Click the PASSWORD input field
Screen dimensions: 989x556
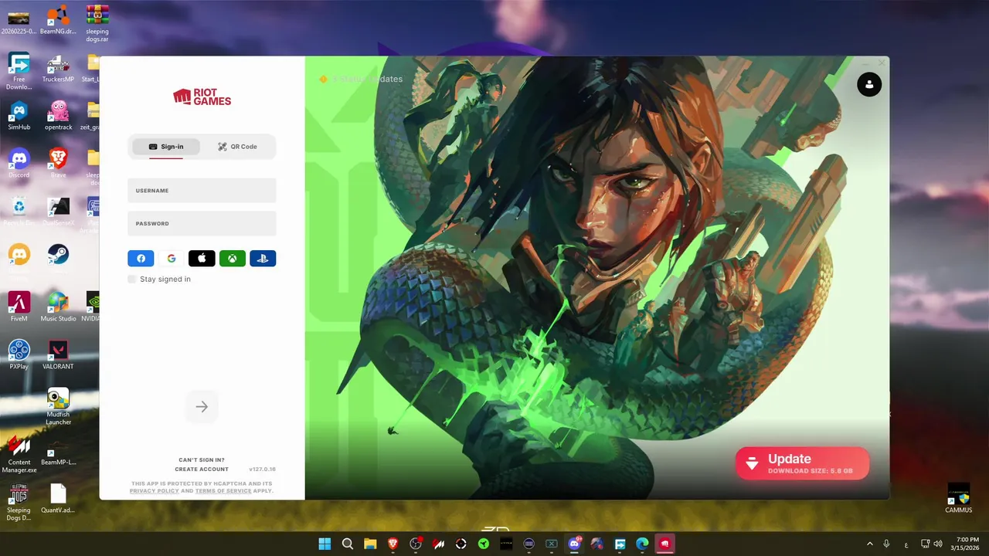[x=202, y=223]
